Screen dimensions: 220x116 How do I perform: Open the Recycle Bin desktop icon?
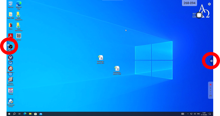click(11, 4)
